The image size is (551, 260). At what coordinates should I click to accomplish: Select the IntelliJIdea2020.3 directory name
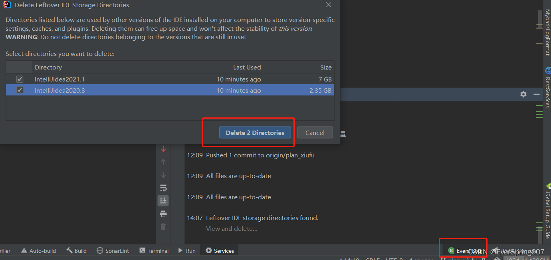(60, 90)
